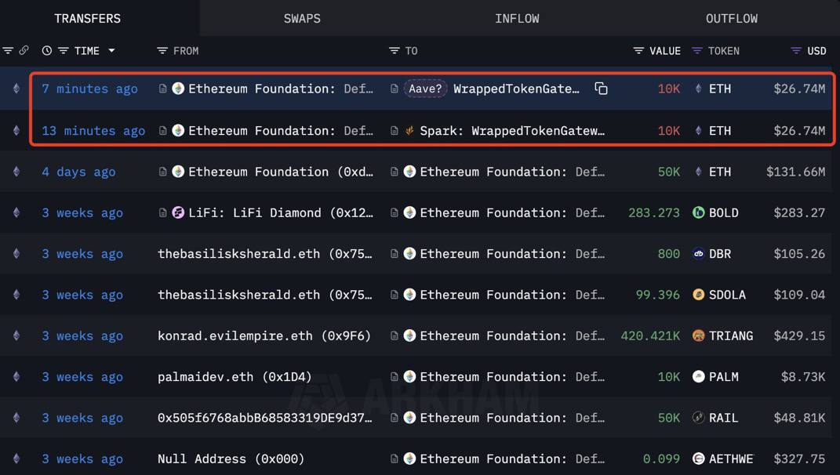The height and width of the screenshot is (475, 840).
Task: Open the '4 days ago' transaction link
Action: click(78, 172)
